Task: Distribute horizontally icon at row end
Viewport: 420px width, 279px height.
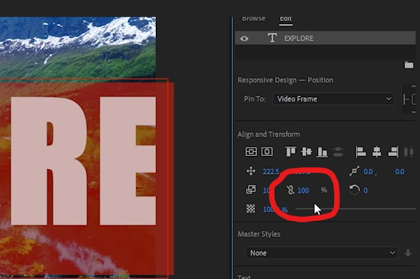Action: tap(409, 152)
